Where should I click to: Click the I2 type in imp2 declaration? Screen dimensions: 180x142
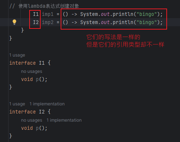[36, 22]
